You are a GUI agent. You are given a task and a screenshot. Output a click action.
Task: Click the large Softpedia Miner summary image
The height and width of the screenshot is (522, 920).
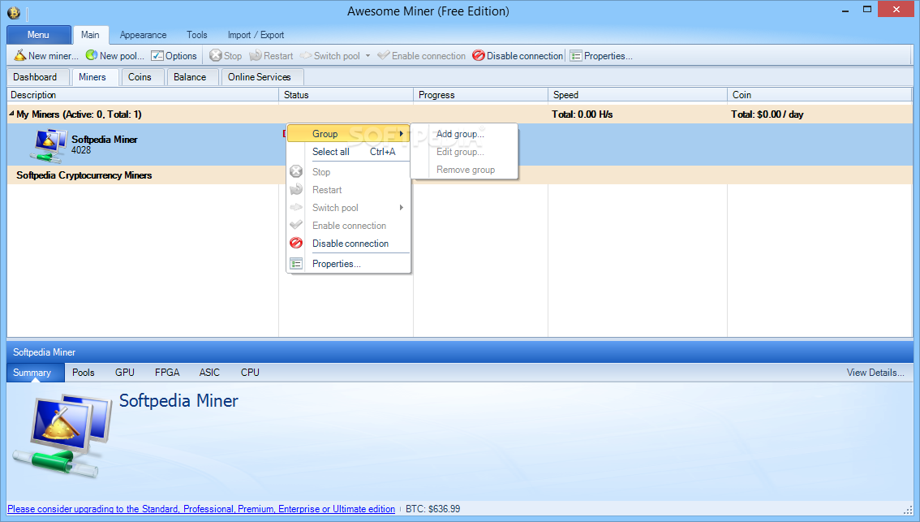click(x=62, y=434)
